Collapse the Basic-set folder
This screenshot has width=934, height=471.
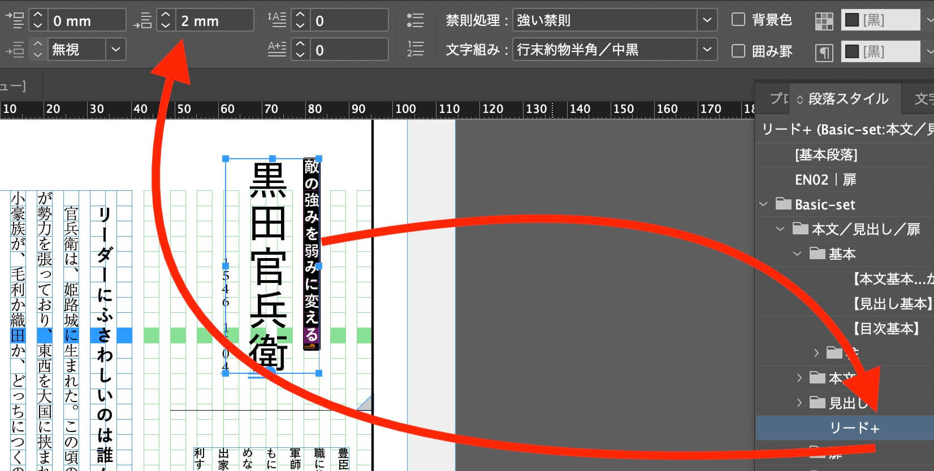pos(764,204)
